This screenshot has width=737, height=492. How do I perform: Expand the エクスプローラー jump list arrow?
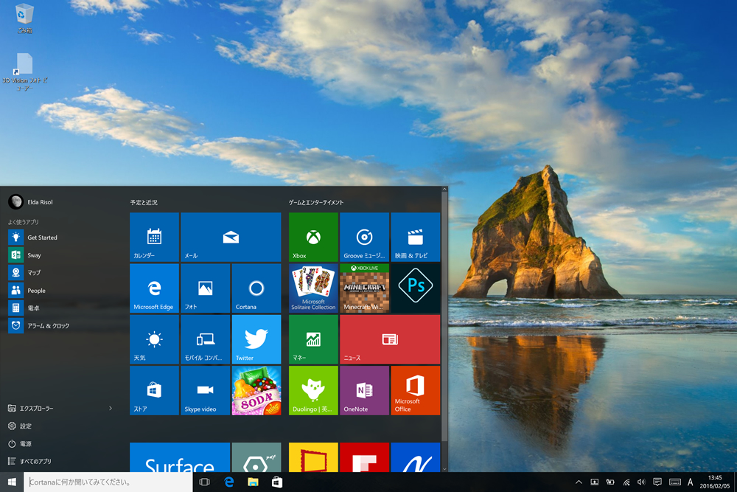[x=111, y=408]
